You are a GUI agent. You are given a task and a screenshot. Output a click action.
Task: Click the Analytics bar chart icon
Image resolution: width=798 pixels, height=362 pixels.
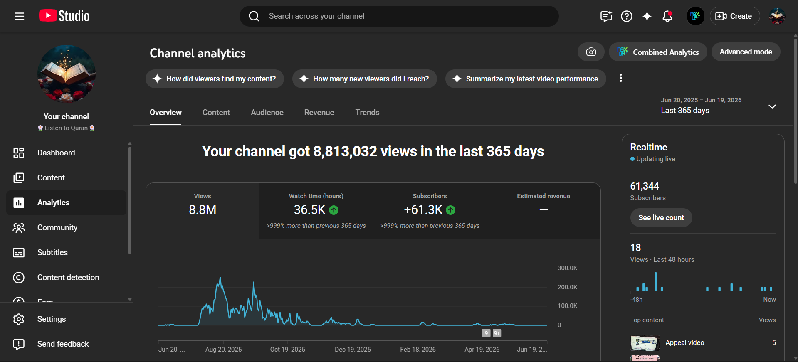pos(19,203)
